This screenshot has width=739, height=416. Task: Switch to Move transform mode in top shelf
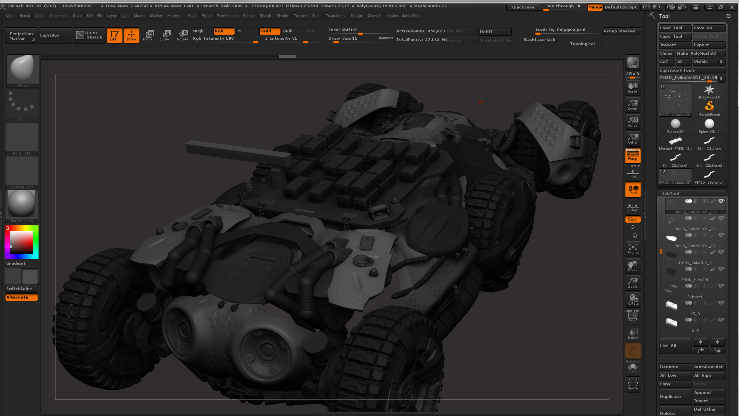148,35
